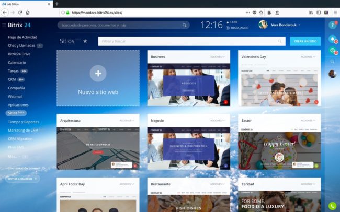Expand ACCIONES menu on April Fools' Day site
Screen dimensions: 340x212
tap(127, 184)
